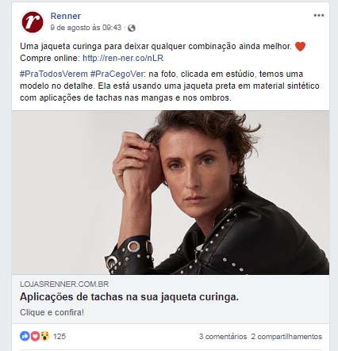Open the #PraCegoVer hashtag
The height and width of the screenshot is (351, 338).
pos(117,74)
